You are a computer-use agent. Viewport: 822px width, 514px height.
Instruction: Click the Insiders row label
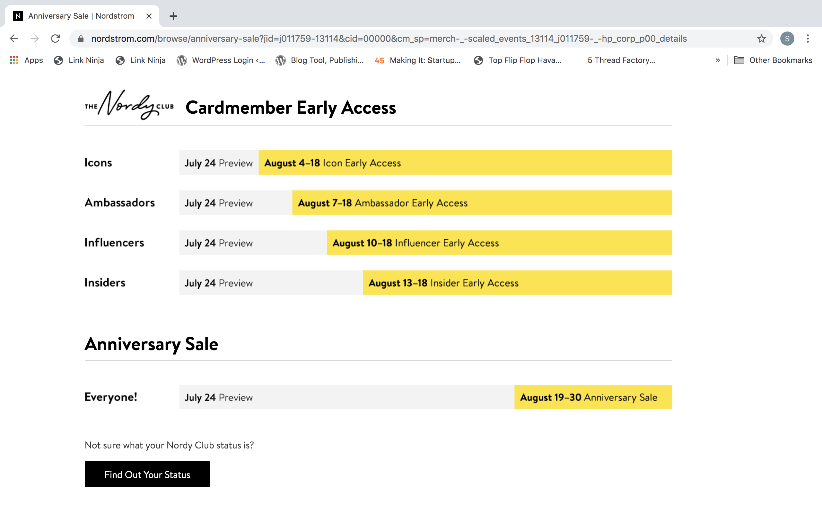(105, 283)
